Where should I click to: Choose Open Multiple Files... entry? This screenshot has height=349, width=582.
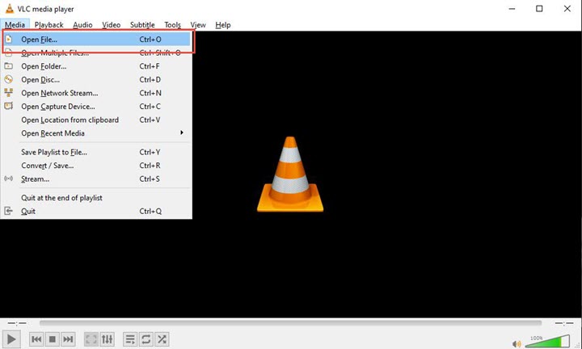click(x=96, y=53)
